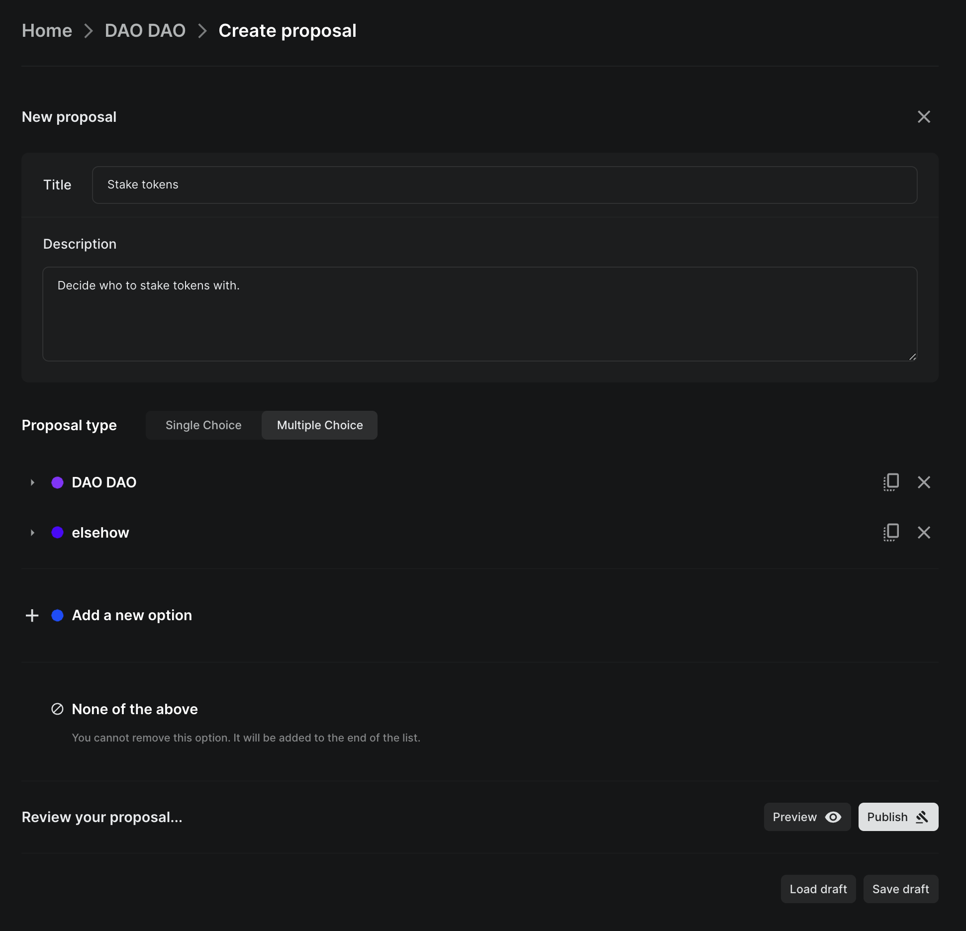Remove the DAO DAO option

pyautogui.click(x=924, y=482)
